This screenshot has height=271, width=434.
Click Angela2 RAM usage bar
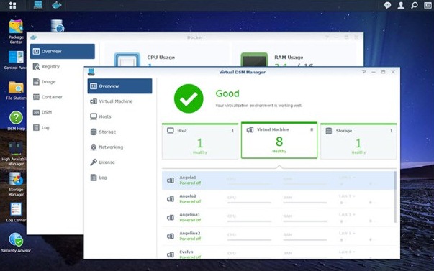click(305, 203)
